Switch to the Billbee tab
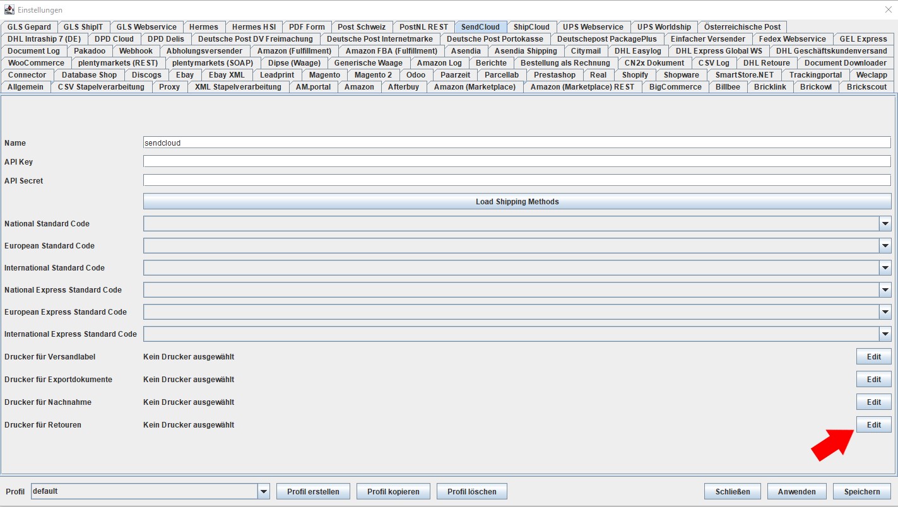This screenshot has width=898, height=507. 728,87
